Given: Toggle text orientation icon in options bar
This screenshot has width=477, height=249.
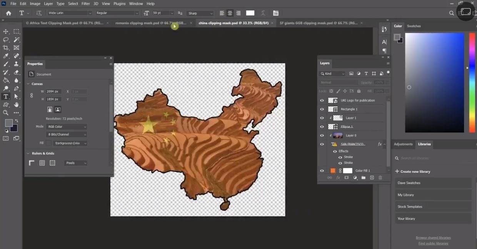Looking at the screenshot, I should pyautogui.click(x=39, y=13).
